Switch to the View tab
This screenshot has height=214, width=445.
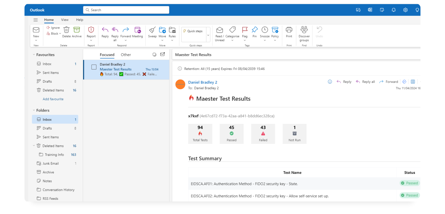(65, 20)
